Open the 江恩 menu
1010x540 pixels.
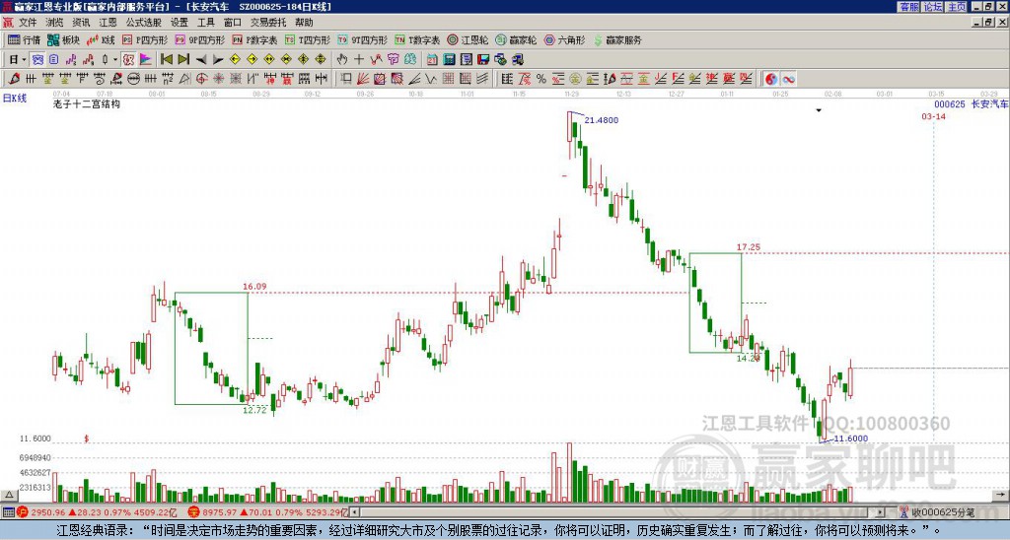(x=108, y=23)
